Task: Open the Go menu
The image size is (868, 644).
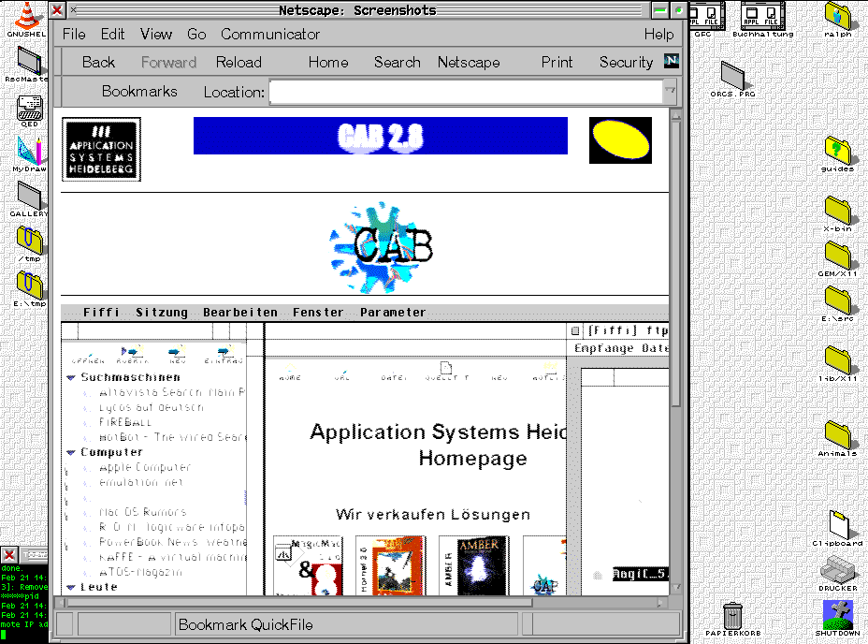Action: tap(196, 35)
